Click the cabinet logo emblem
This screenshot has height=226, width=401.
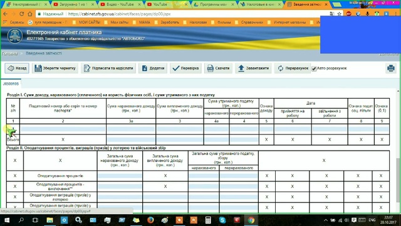coord(14,36)
